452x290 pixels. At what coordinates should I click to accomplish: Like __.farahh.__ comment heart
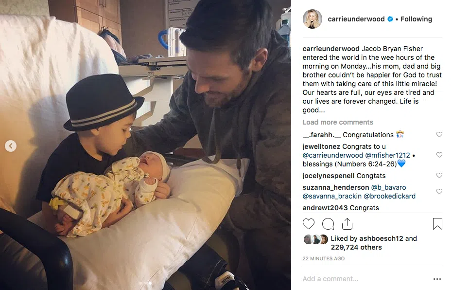439,134
